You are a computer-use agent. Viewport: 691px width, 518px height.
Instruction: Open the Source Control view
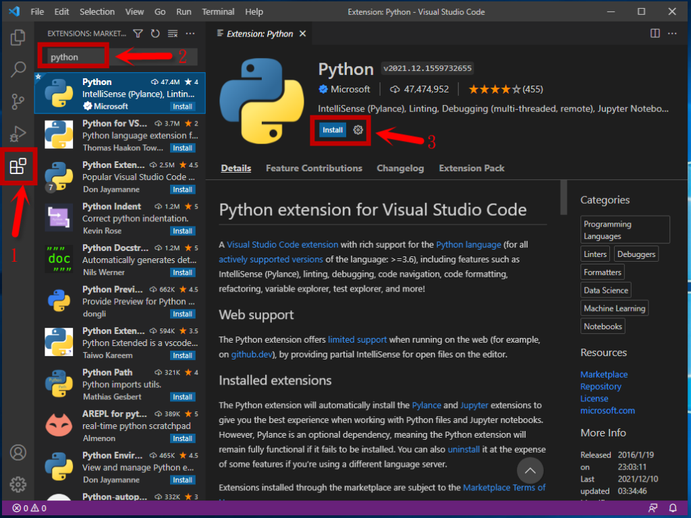18,101
